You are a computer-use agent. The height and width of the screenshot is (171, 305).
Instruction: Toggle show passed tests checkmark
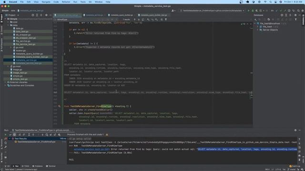point(10,135)
